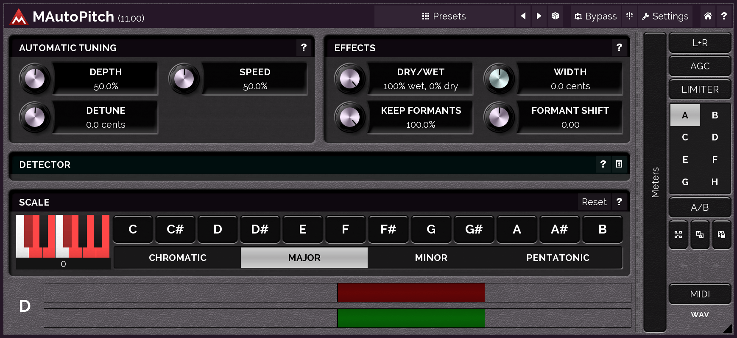Load a random preset with the dice icon

pos(555,16)
